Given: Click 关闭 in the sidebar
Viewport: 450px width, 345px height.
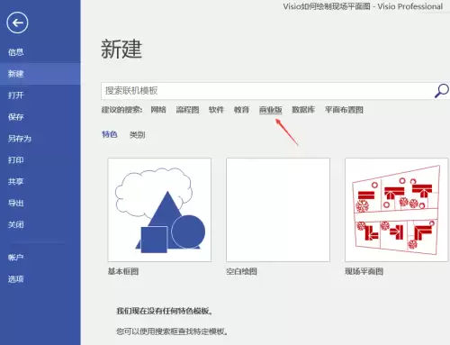Looking at the screenshot, I should [16, 224].
